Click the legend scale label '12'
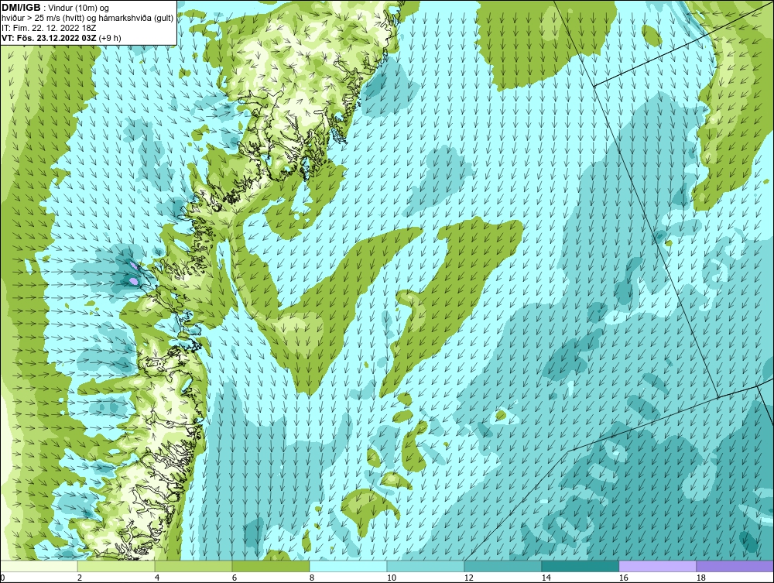The image size is (774, 583). pyautogui.click(x=468, y=578)
